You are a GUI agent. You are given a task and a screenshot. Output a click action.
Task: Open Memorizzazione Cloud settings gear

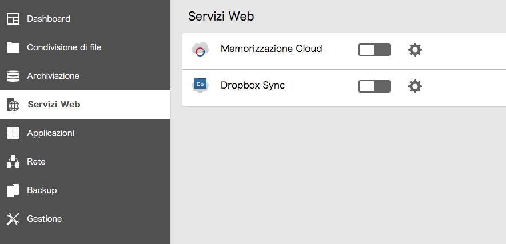click(x=415, y=50)
